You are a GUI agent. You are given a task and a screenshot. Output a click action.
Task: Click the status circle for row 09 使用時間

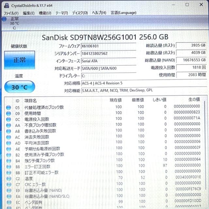coord(8,113)
